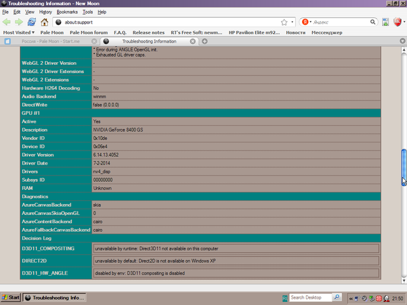Click the Audio Backend value winmm

tap(100, 97)
